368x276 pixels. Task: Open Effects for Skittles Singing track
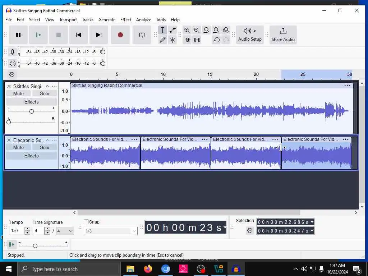[x=32, y=102]
